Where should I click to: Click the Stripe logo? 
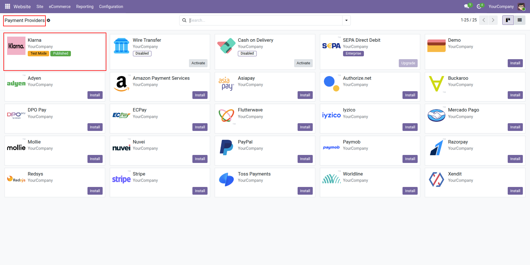coord(121,179)
